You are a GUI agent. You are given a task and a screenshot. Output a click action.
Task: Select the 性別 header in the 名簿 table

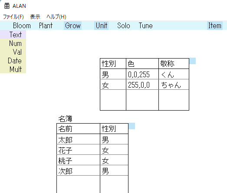click(x=114, y=129)
